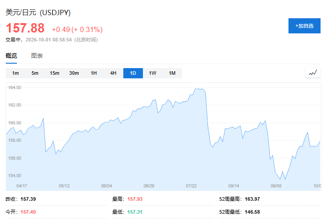Click the 08/14 date axis label
Screen dimensions: 329x223
(234, 186)
